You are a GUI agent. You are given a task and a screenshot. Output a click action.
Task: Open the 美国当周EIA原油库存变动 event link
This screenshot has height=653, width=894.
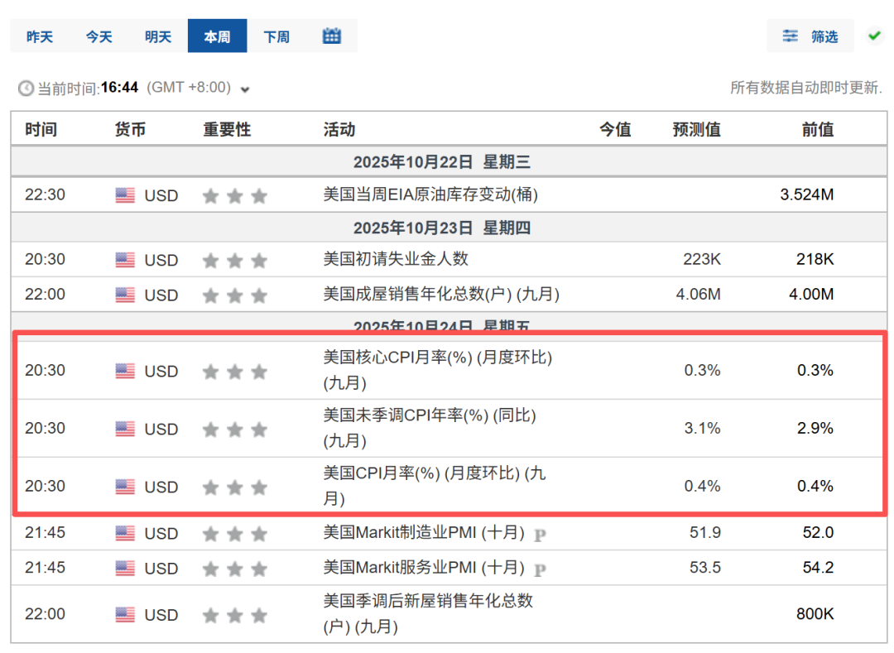point(430,195)
